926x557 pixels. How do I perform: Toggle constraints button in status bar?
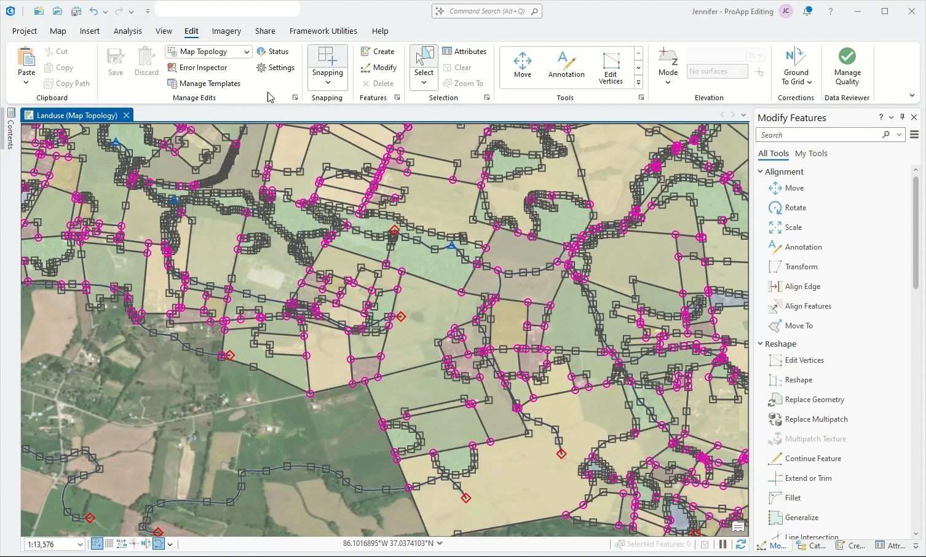tap(121, 543)
